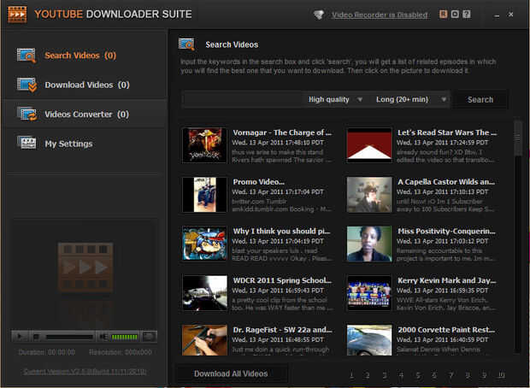Select the A Capella Castor Wilds thumbnail
The height and width of the screenshot is (388, 530).
pos(369,195)
